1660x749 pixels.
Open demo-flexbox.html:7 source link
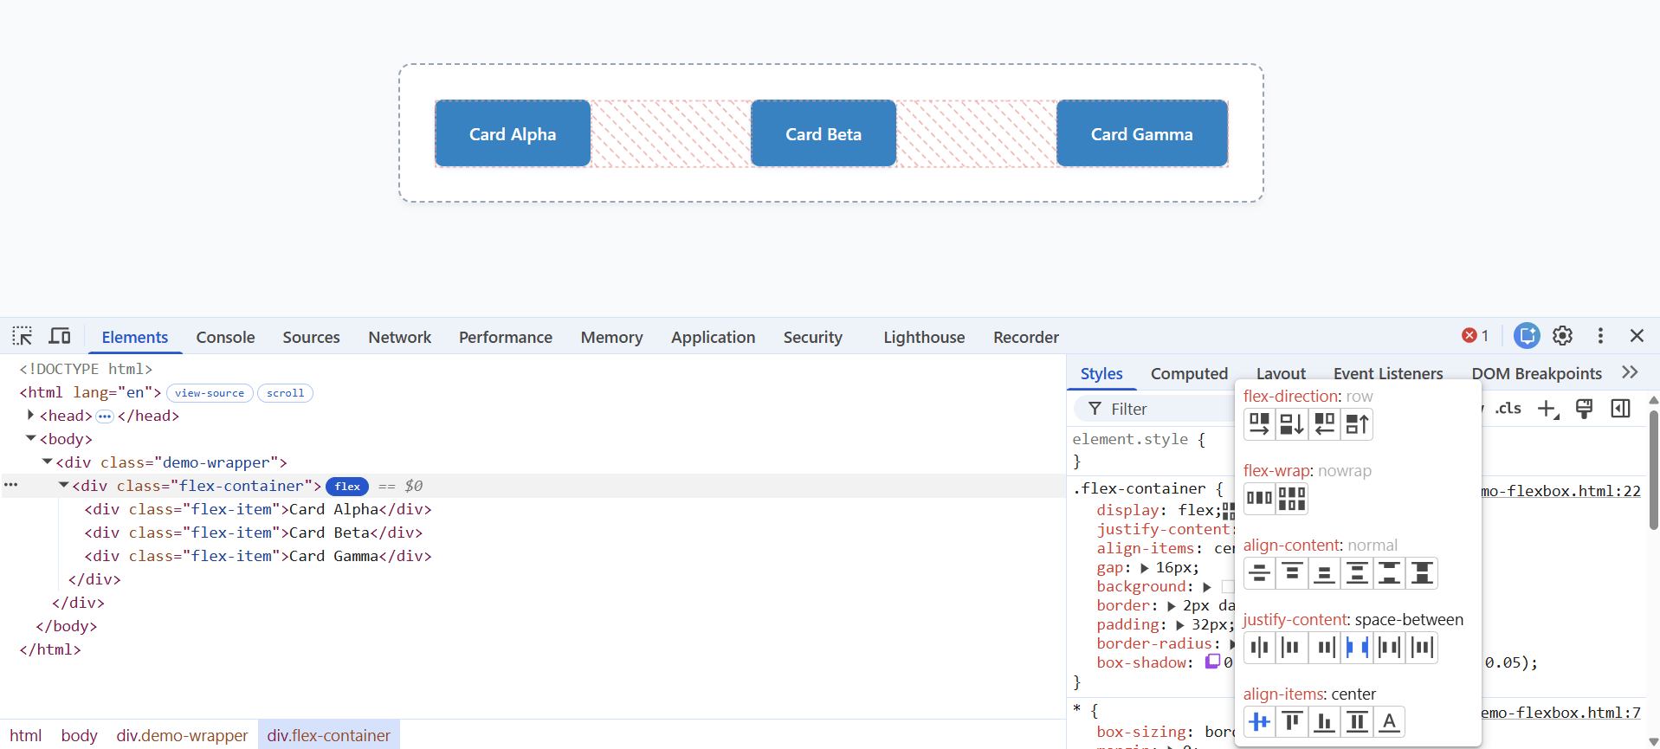pyautogui.click(x=1560, y=713)
